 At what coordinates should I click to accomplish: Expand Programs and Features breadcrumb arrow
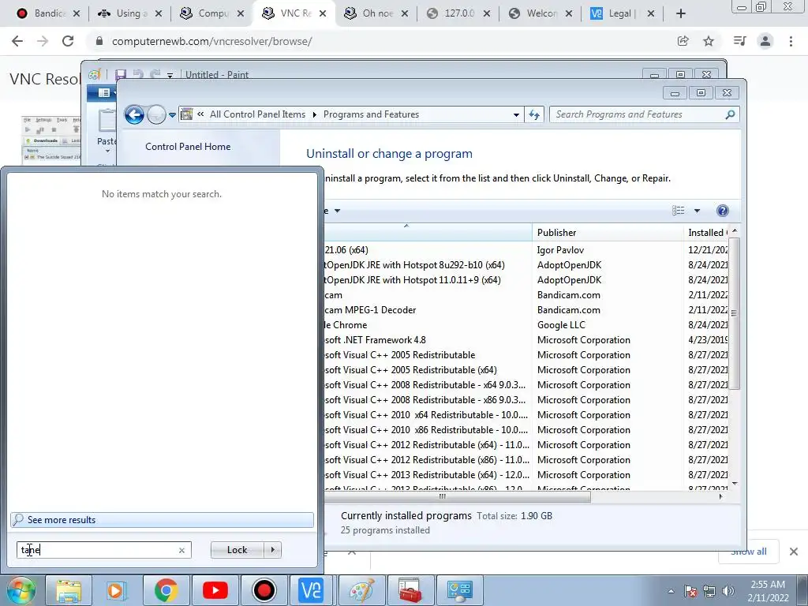314,114
